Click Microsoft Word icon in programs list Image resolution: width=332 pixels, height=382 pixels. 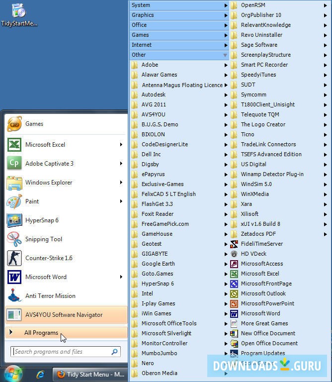[234, 314]
